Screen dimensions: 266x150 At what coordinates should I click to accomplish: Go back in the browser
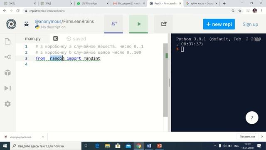click(x=5, y=11)
